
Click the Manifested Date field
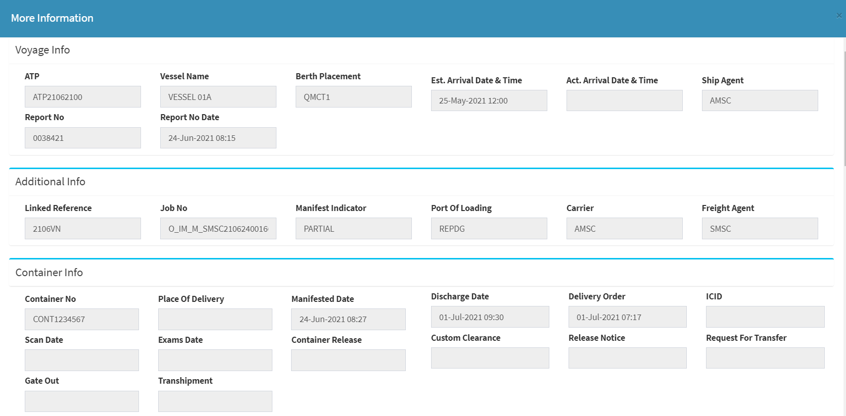(x=349, y=319)
